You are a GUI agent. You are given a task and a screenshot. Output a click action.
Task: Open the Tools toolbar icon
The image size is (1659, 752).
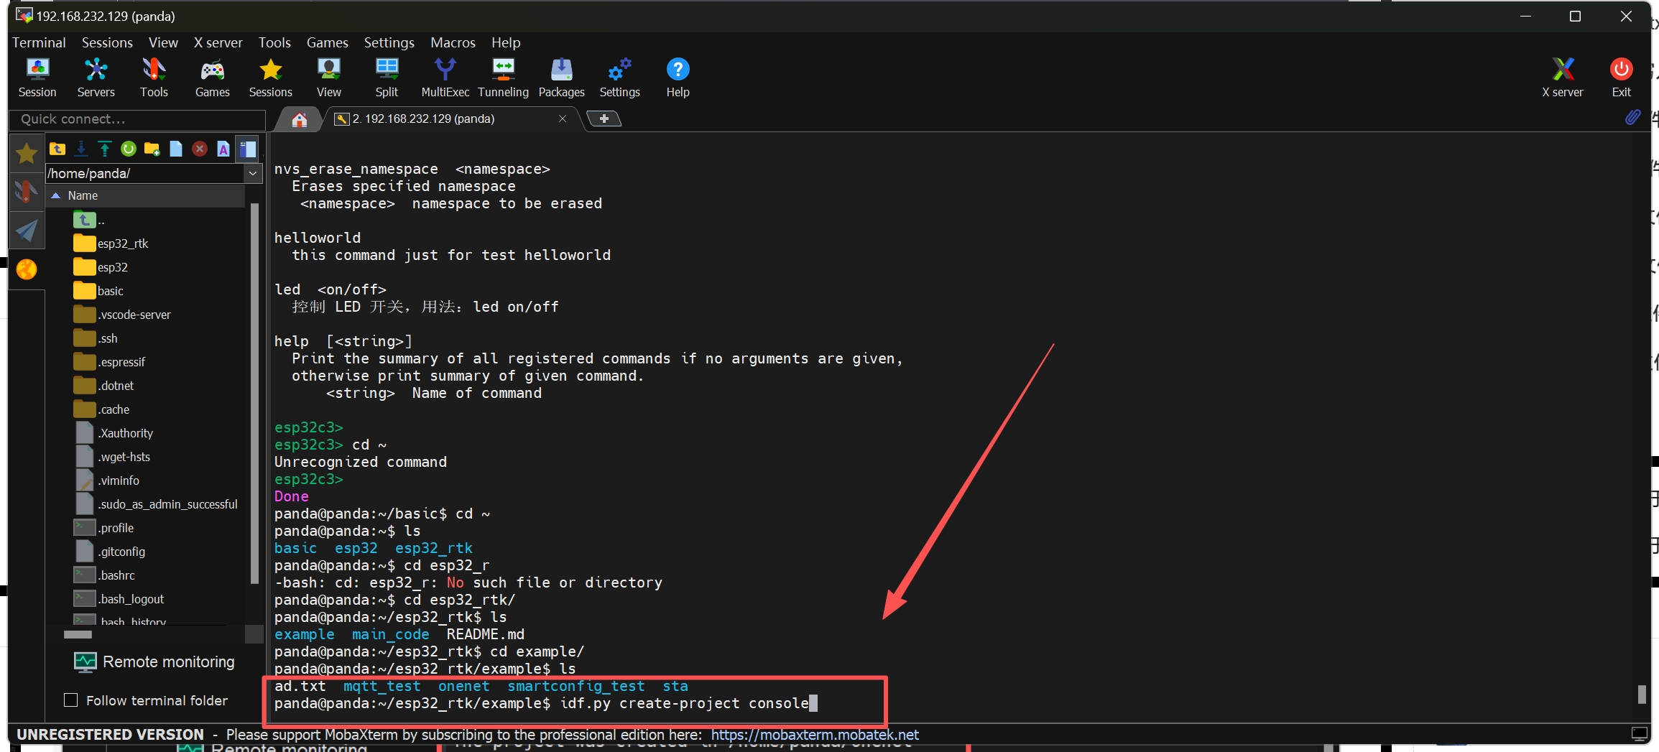[x=154, y=78]
